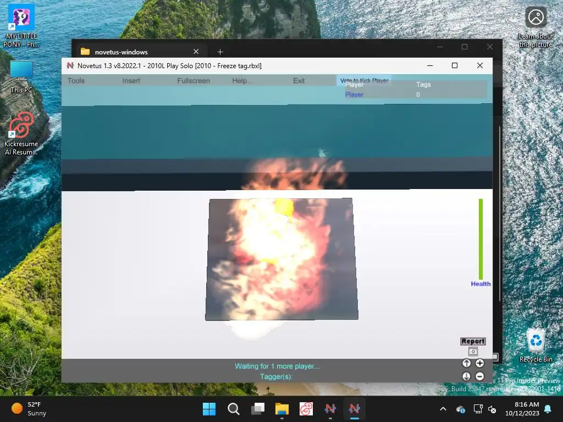Image resolution: width=563 pixels, height=422 pixels.
Task: Add a new tab in File Explorer
Action: [x=220, y=52]
